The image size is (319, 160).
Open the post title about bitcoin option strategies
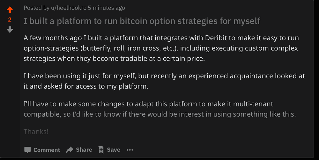point(142,21)
